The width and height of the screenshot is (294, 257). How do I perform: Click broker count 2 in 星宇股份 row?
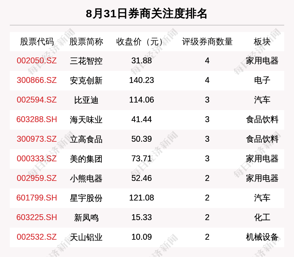coord(207,198)
